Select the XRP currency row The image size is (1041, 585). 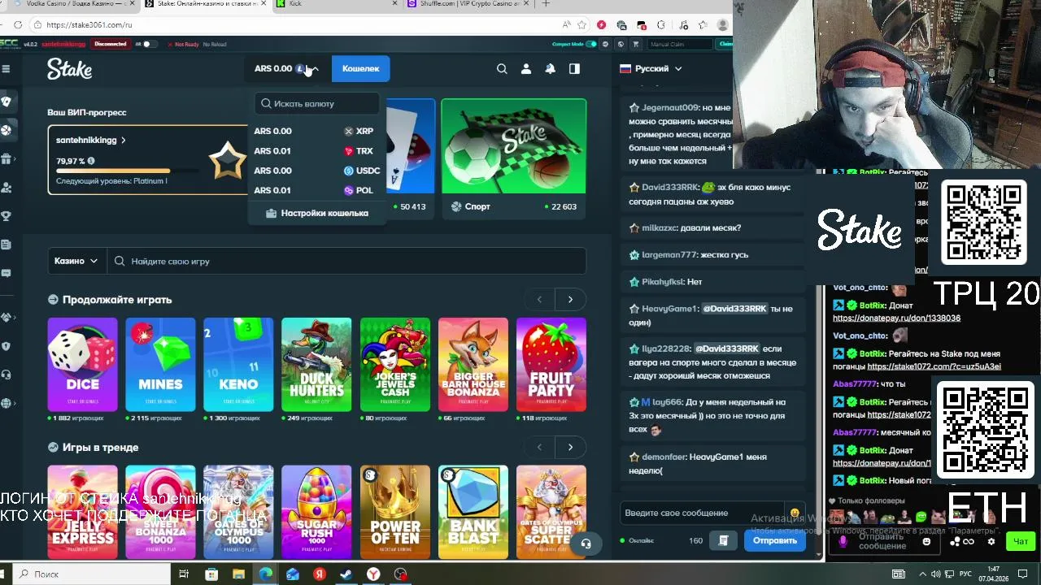coord(316,131)
